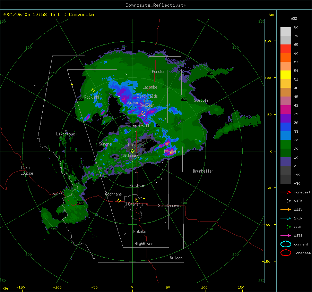Click the Drumheller label

[x=203, y=171]
